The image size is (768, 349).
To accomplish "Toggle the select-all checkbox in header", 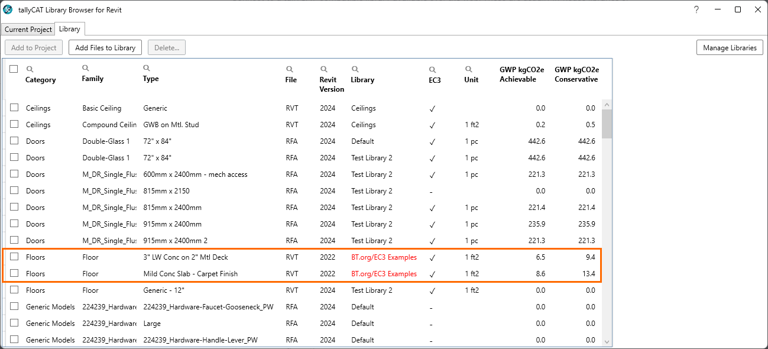I will point(14,69).
